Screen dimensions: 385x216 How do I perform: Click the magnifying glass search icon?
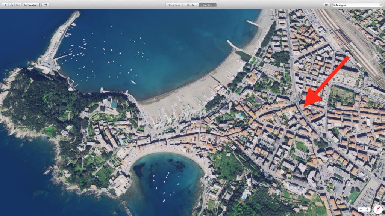(335, 5)
